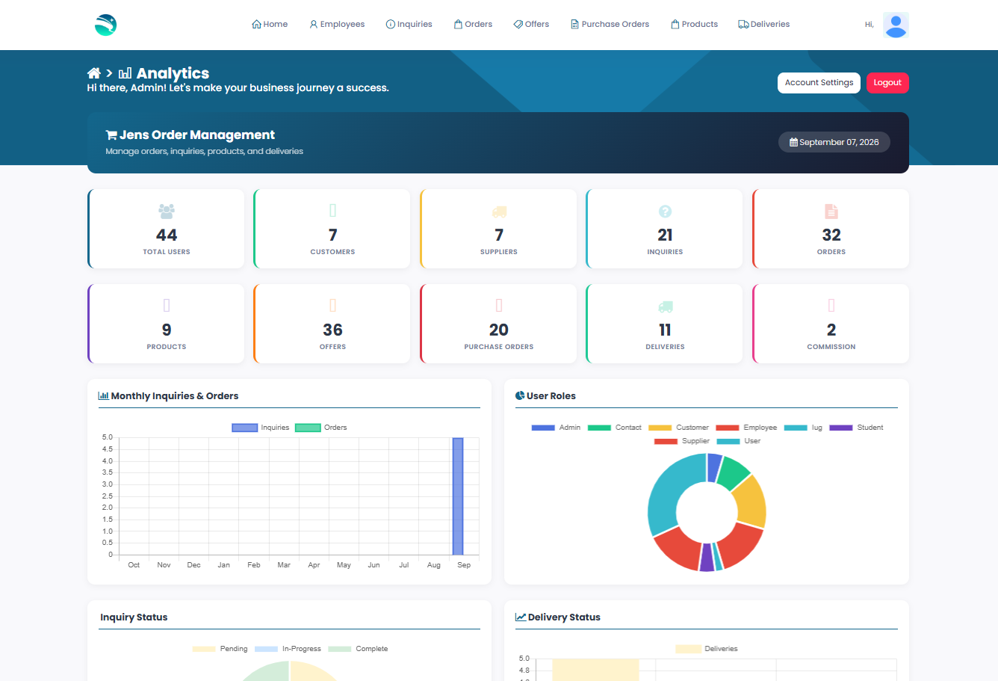The image size is (998, 681).
Task: Toggle the Complete legend in Inquiry Status
Action: point(358,649)
